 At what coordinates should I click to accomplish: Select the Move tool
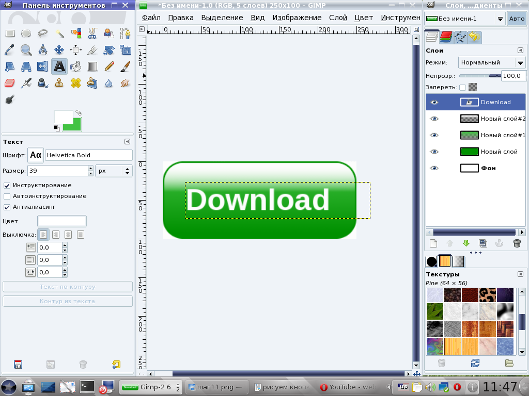coord(59,50)
